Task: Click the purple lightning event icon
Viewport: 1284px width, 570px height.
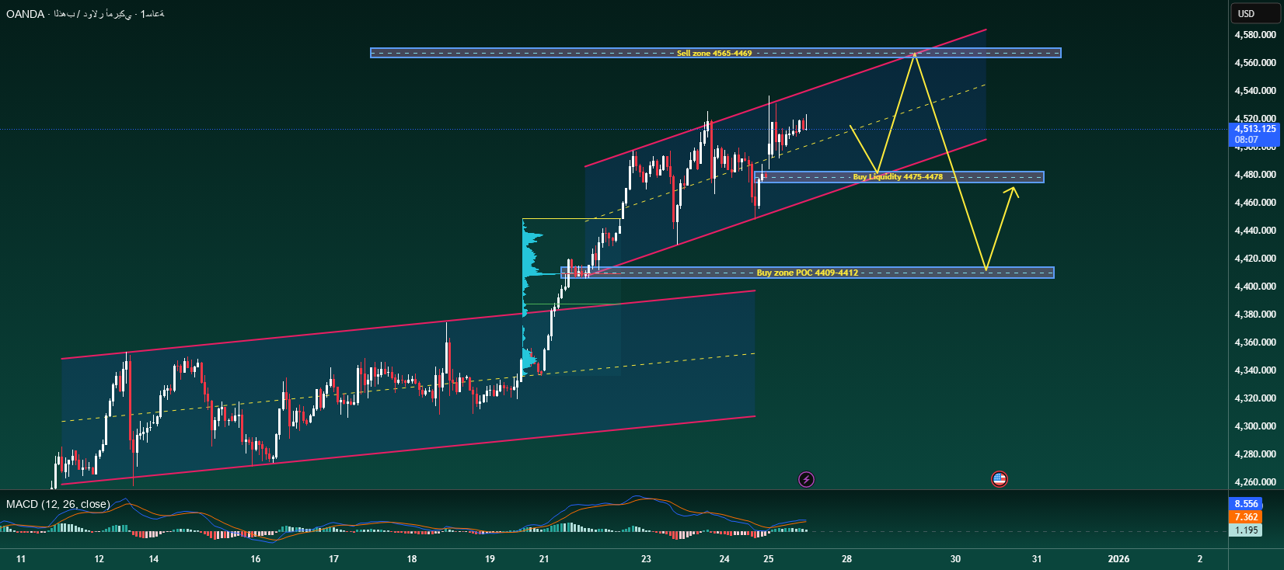Action: pos(806,479)
